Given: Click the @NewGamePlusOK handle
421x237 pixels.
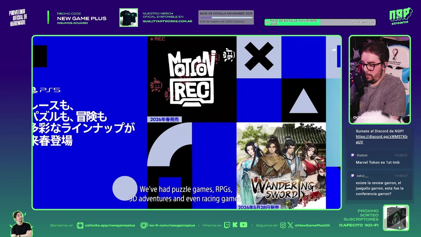Looking at the screenshot, I should point(312,225).
